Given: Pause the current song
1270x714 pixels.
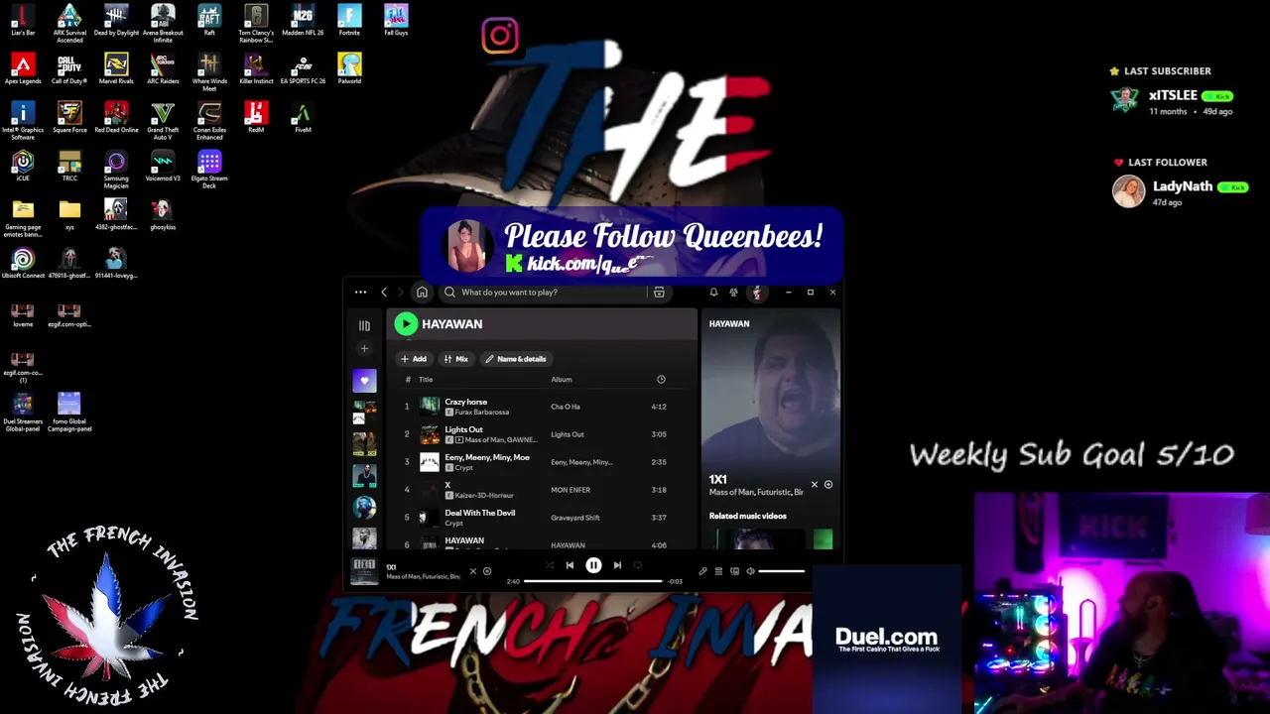Looking at the screenshot, I should pos(593,565).
